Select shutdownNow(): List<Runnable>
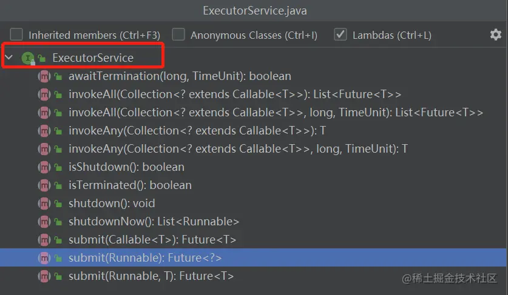Image resolution: width=508 pixels, height=295 pixels. [154, 221]
